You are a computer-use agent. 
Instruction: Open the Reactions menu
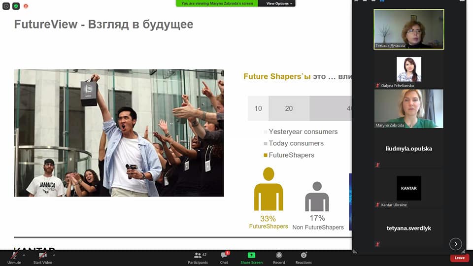click(x=304, y=255)
